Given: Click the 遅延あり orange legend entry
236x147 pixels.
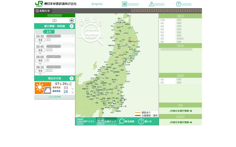Looking at the screenshot, I should [143, 112].
